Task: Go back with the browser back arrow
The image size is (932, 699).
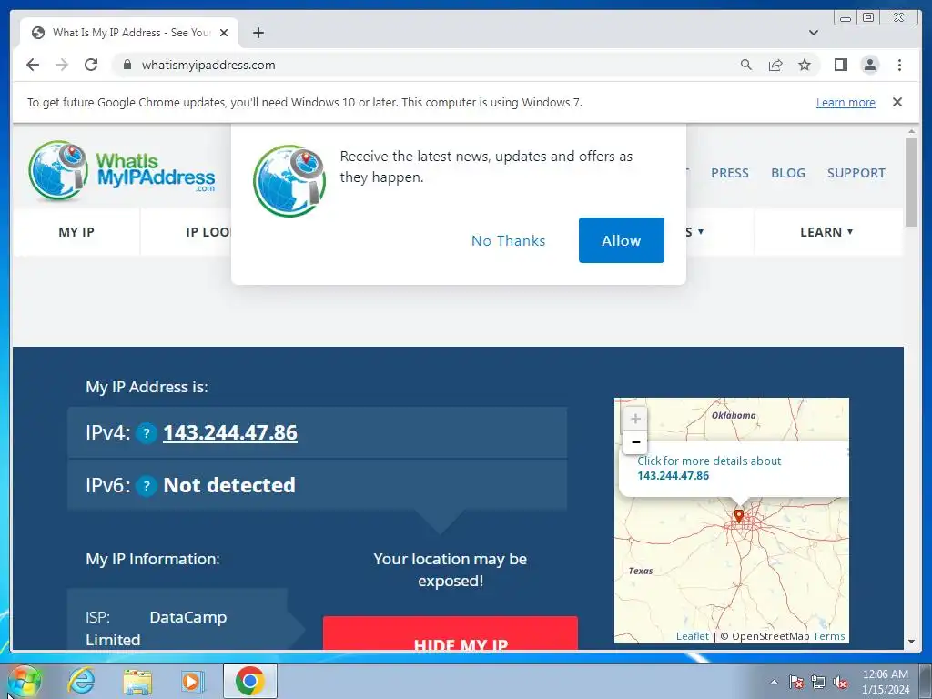Action: 33,65
